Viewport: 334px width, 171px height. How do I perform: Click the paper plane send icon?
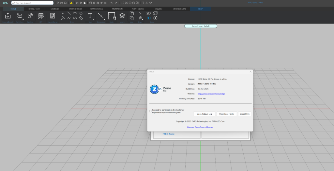[101, 3]
